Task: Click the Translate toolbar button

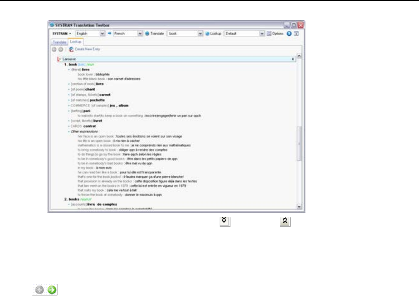Action: pos(154,34)
